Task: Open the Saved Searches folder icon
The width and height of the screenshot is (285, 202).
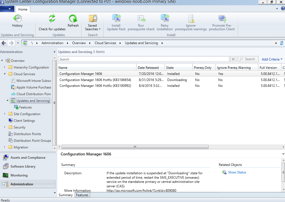Action: [93, 18]
